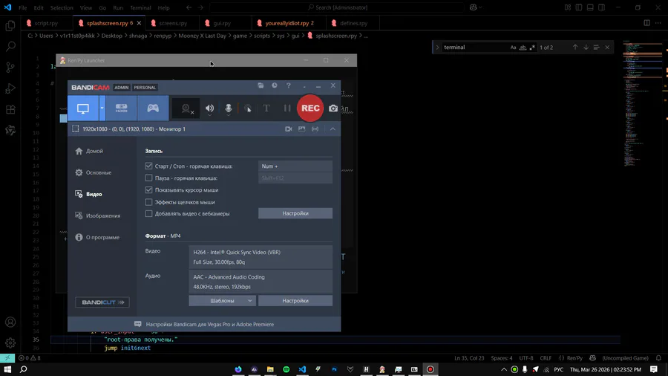Image resolution: width=668 pixels, height=376 pixels.
Task: Toggle Use Regular Expression in find widget
Action: [532, 48]
